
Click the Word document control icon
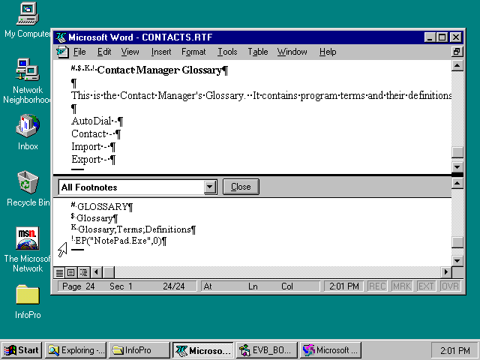coord(62,52)
